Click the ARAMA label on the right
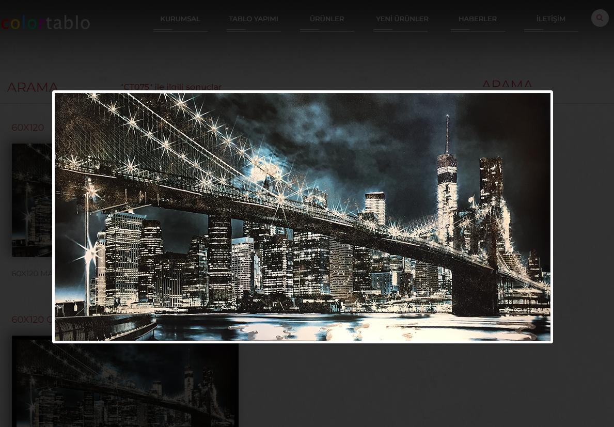Viewport: 614px width, 427px height. click(x=507, y=85)
